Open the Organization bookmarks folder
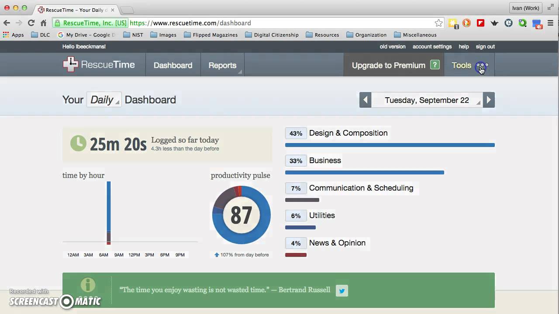Image resolution: width=559 pixels, height=314 pixels. pyautogui.click(x=366, y=35)
